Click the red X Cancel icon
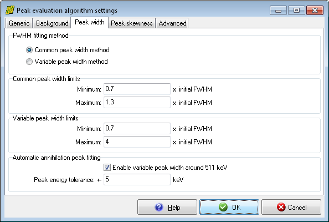329x222 pixels. coord(281,207)
